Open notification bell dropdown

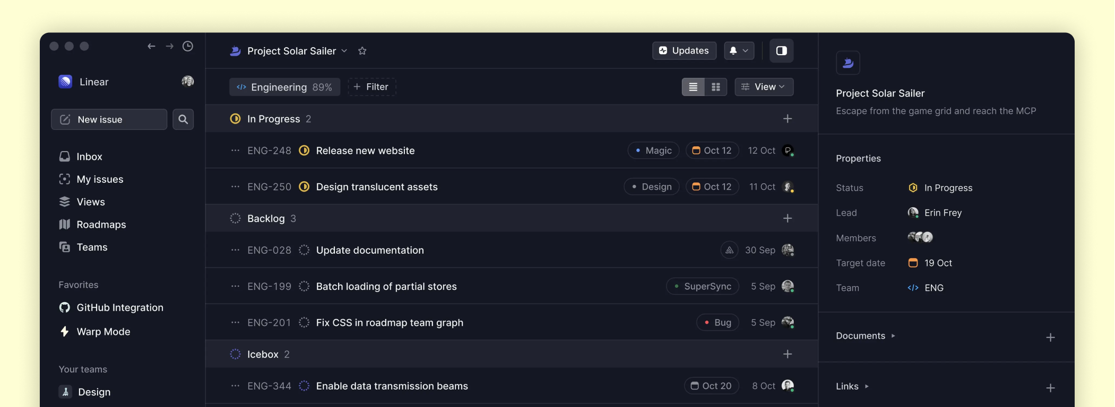(739, 51)
